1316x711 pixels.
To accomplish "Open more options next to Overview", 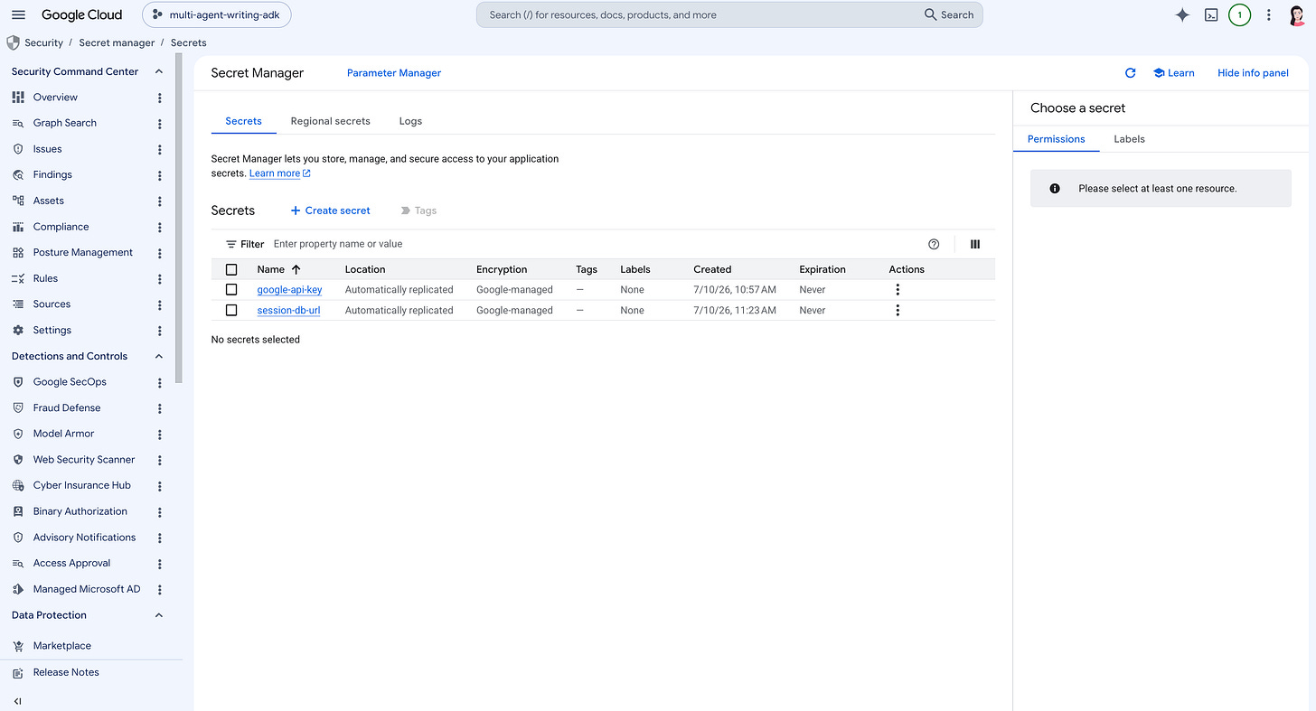I will (160, 98).
